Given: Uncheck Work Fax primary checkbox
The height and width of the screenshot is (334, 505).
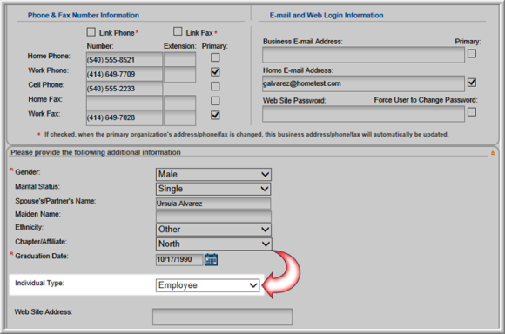Looking at the screenshot, I should [215, 115].
